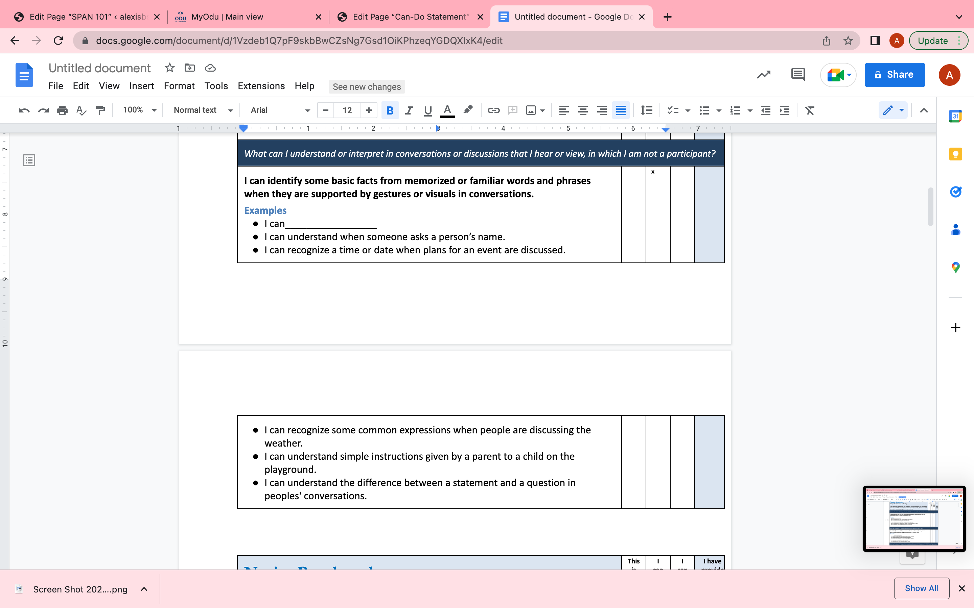The image size is (974, 608).
Task: Open the View menu
Action: [x=109, y=86]
